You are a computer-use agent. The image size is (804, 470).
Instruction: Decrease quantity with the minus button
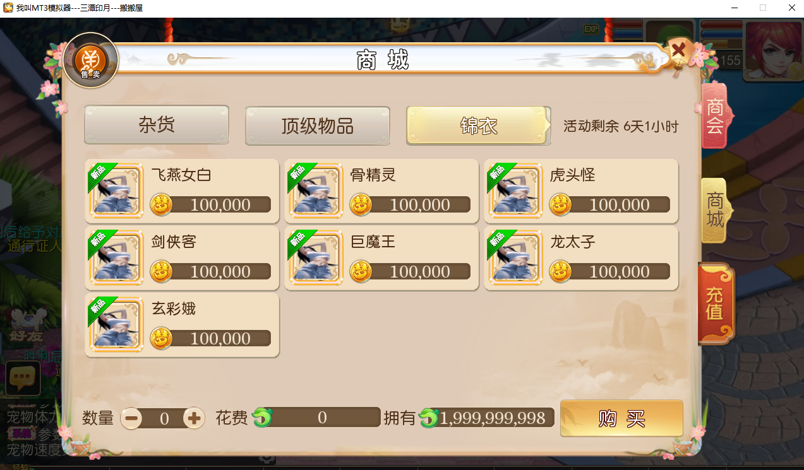click(131, 418)
